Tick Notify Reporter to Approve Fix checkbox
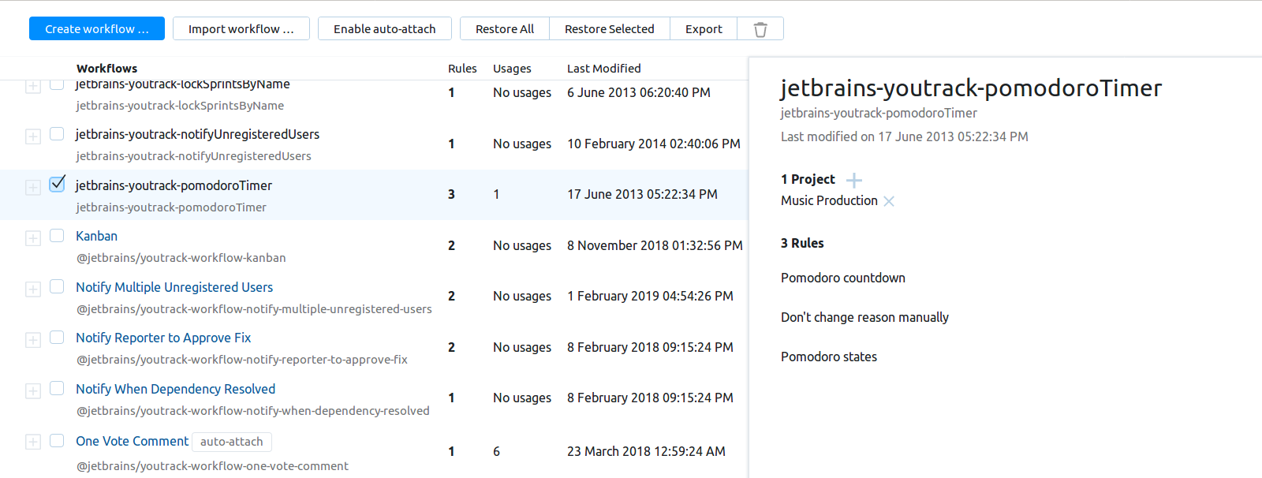The width and height of the screenshot is (1262, 478). click(x=57, y=337)
